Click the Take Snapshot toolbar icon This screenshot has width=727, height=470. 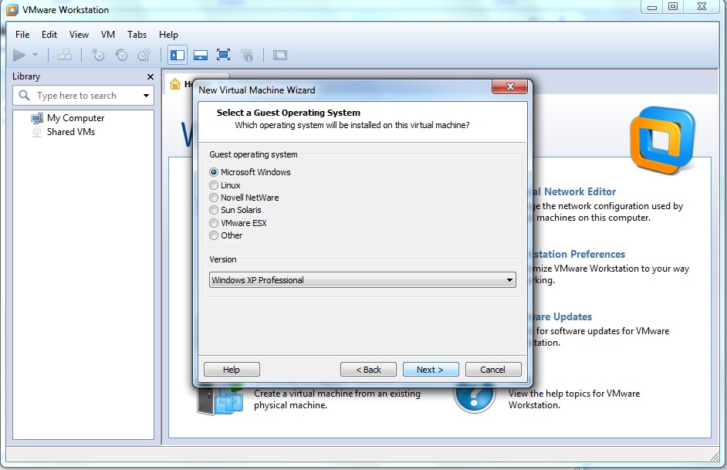(x=98, y=55)
